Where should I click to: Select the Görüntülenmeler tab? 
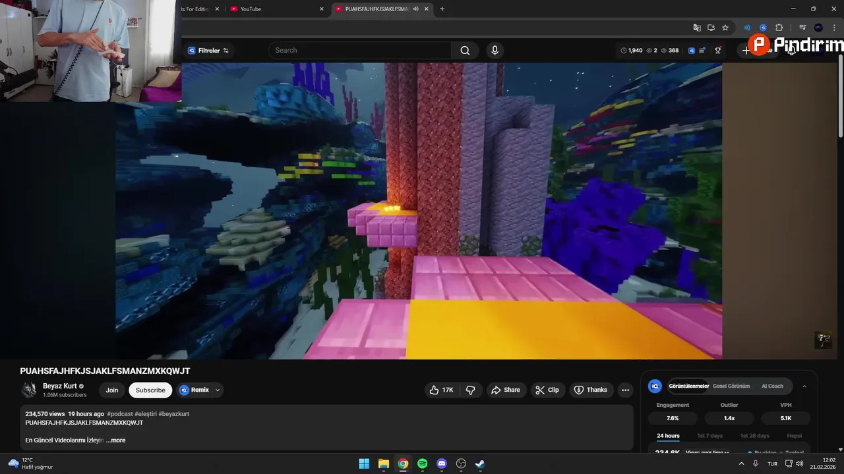pos(689,386)
